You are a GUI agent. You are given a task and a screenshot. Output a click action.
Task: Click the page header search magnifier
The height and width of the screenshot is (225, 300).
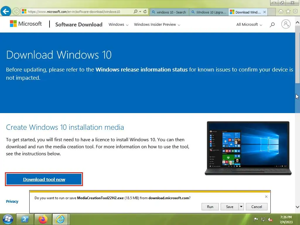point(272,25)
